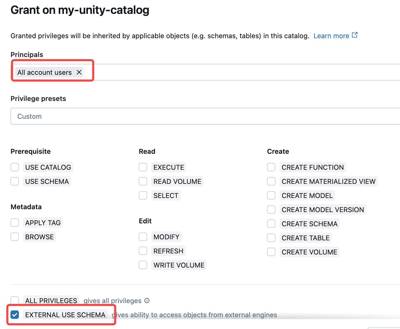400x329 pixels.
Task: Enable the USE CATALOG privilege
Action: [x=15, y=167]
